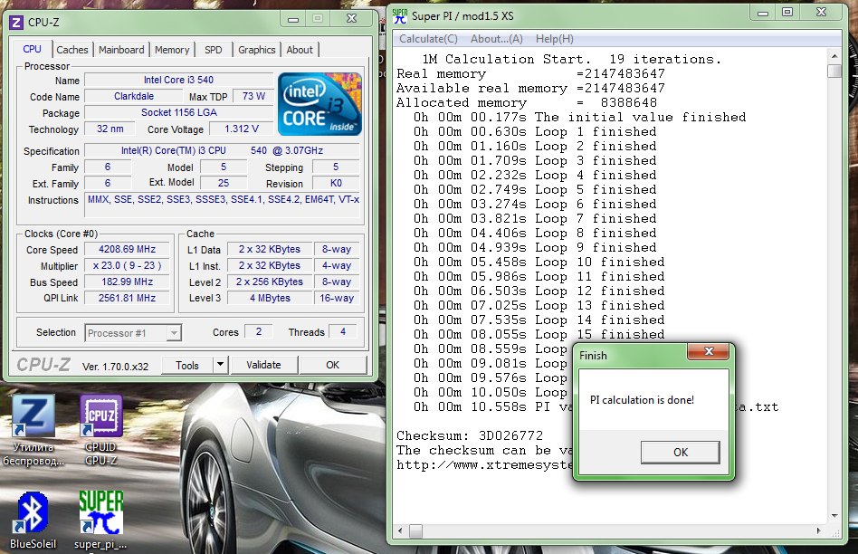
Task: Click the Name field 'Intel Core i3 540'
Action: (x=179, y=80)
